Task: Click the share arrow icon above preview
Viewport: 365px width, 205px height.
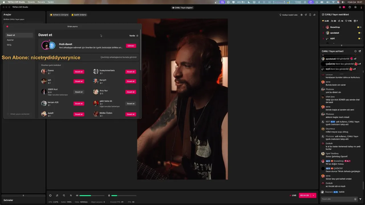Action: click(x=314, y=15)
